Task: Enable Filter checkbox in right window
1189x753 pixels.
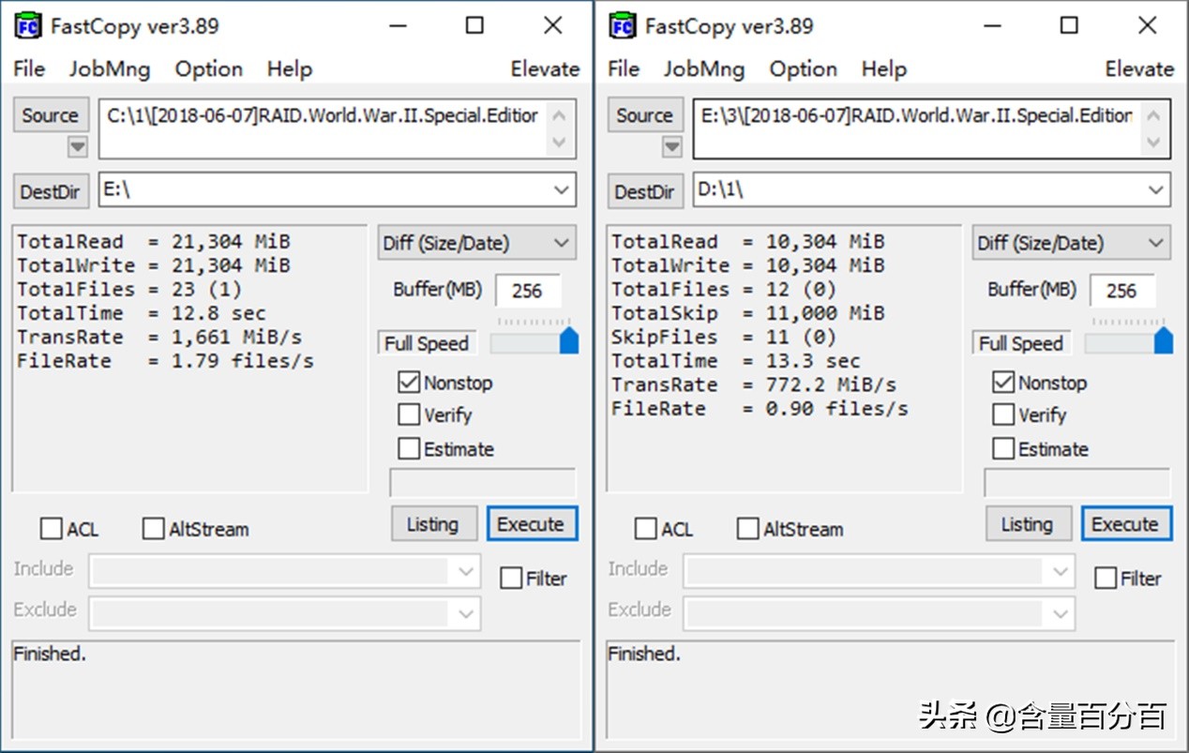Action: 1106,579
